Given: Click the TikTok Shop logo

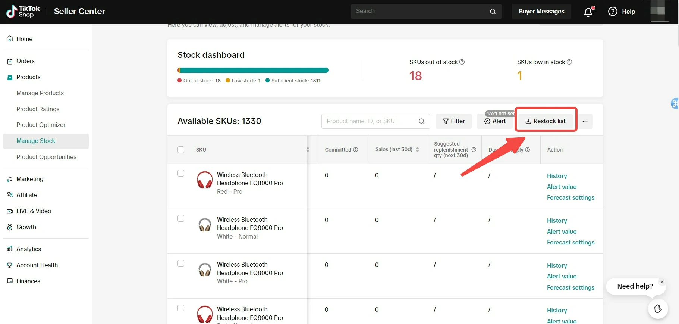Looking at the screenshot, I should [x=23, y=12].
